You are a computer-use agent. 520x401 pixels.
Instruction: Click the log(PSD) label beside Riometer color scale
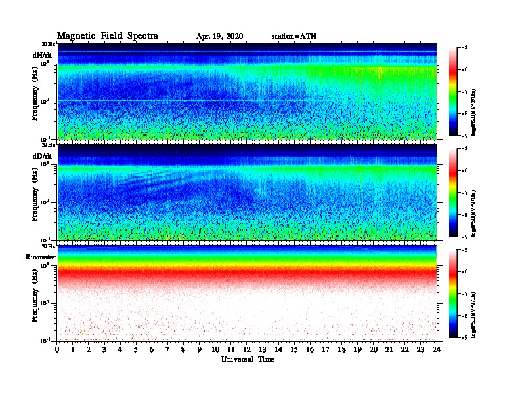[x=473, y=314]
